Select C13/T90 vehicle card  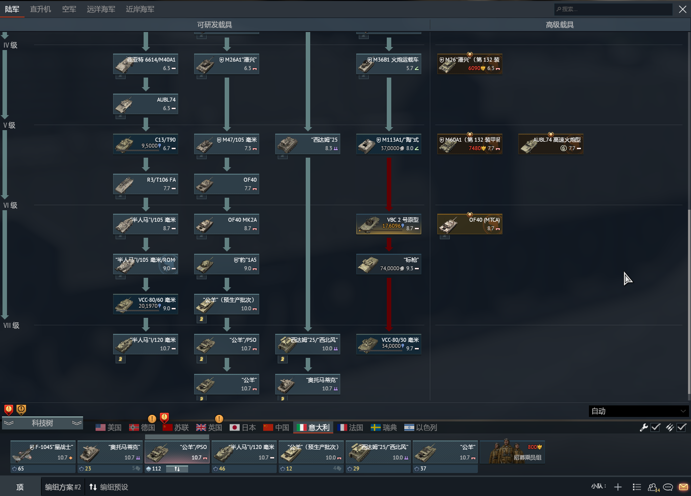146,144
